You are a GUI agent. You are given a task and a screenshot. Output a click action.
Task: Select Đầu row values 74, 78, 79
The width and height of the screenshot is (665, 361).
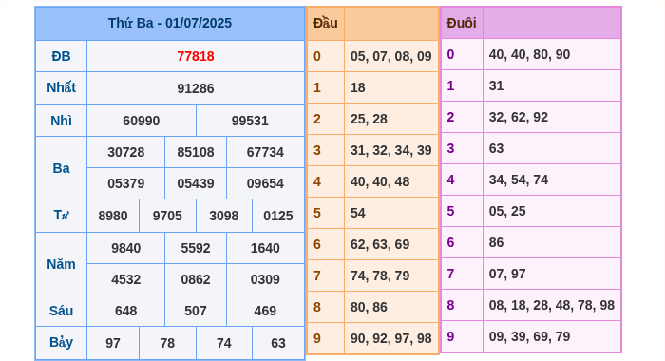pyautogui.click(x=380, y=276)
